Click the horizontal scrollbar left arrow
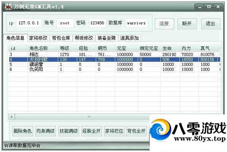 (x=12, y=117)
